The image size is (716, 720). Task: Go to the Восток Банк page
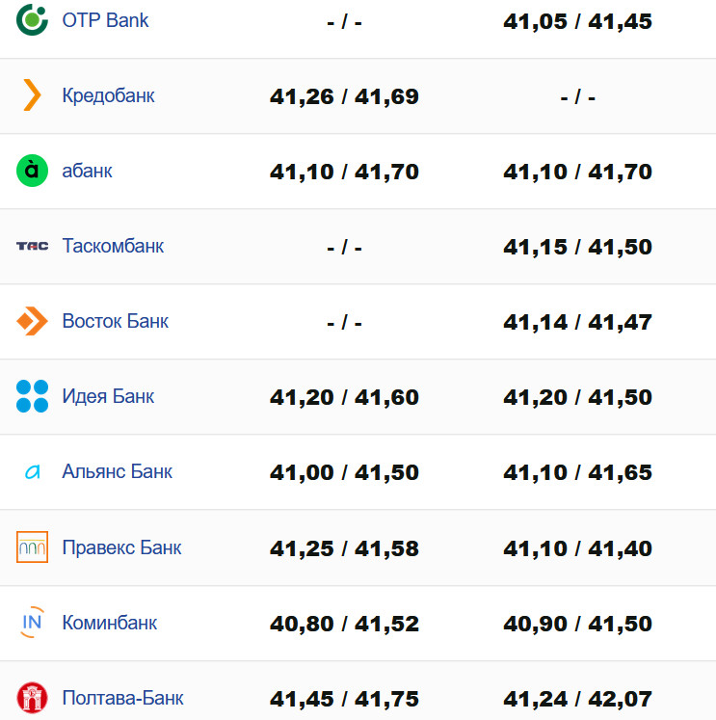click(x=115, y=321)
